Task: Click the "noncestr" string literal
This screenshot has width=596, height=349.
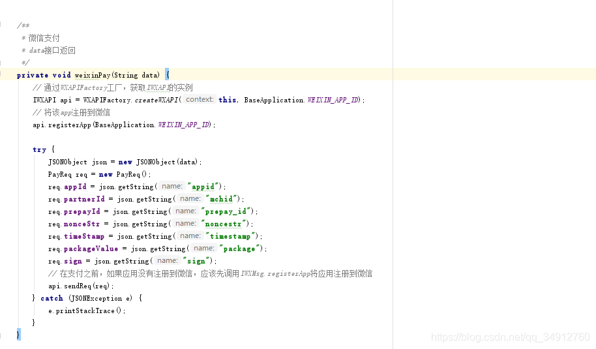Action: 224,224
